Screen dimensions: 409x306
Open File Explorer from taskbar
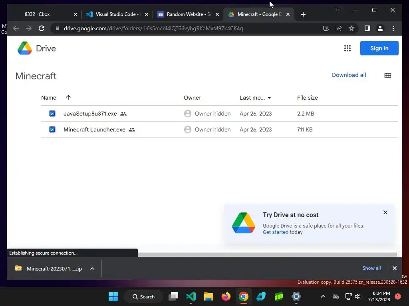pyautogui.click(x=208, y=296)
